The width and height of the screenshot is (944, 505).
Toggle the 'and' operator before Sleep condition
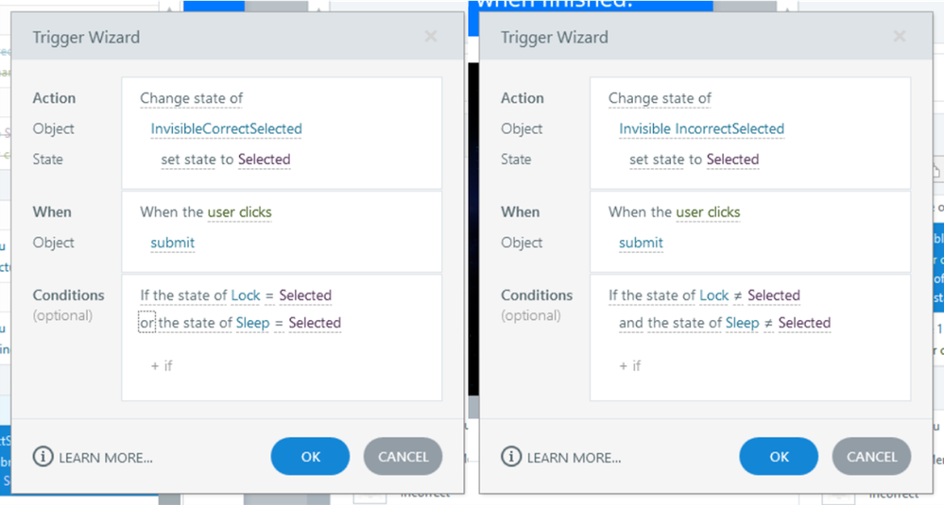tap(630, 323)
